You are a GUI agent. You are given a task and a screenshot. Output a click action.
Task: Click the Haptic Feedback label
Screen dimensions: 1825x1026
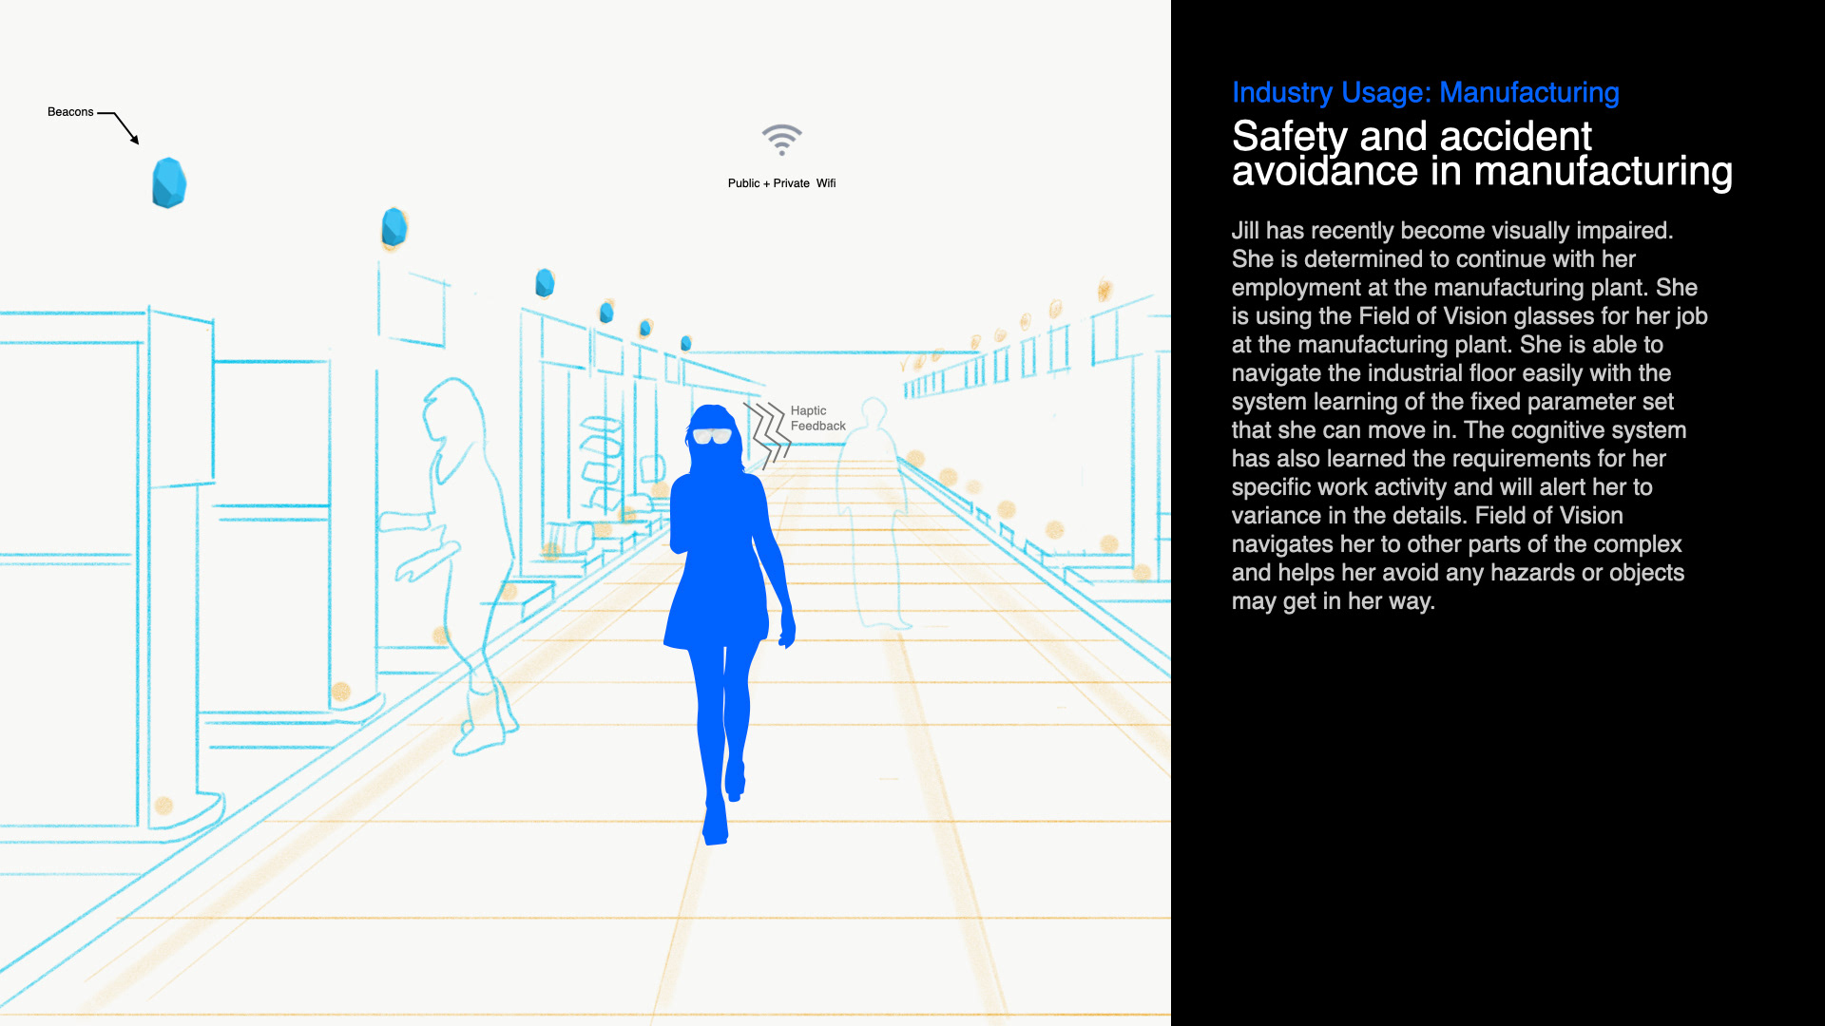point(817,418)
